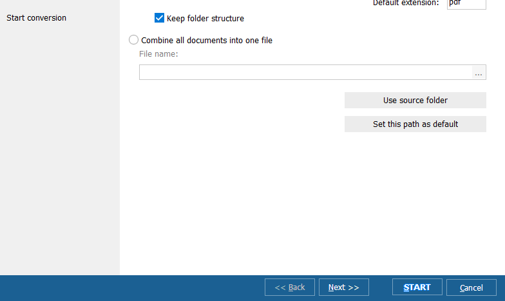Select Combine all documents into one file radio
This screenshot has width=505, height=301.
click(134, 40)
